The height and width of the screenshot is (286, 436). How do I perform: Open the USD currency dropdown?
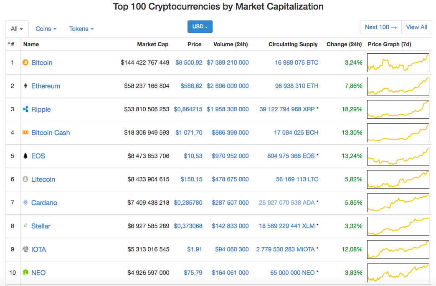pyautogui.click(x=200, y=27)
